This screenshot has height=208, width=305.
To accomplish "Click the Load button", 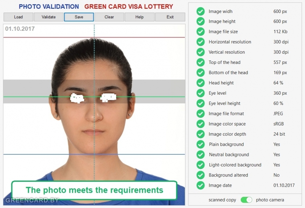I will [x=18, y=17].
